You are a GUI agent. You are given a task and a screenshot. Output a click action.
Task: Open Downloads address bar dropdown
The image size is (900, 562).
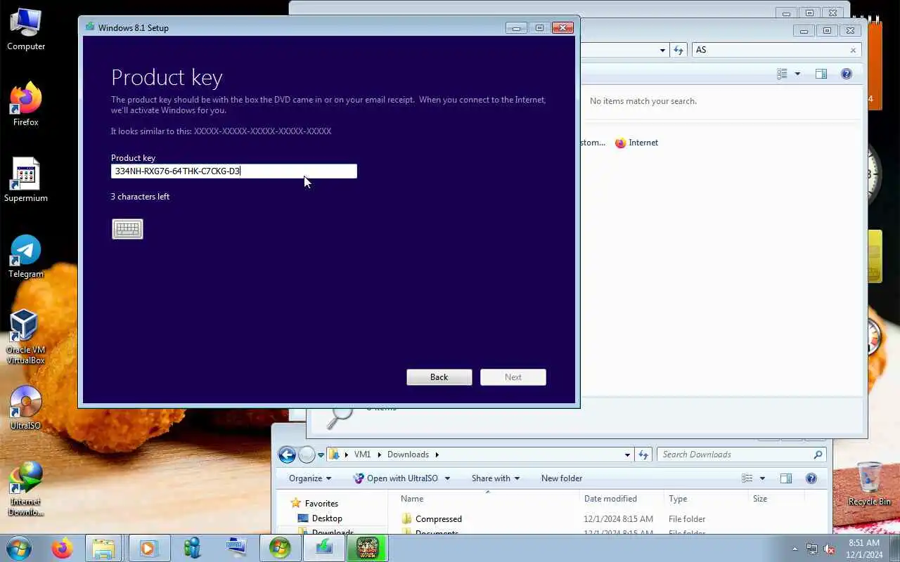click(627, 455)
